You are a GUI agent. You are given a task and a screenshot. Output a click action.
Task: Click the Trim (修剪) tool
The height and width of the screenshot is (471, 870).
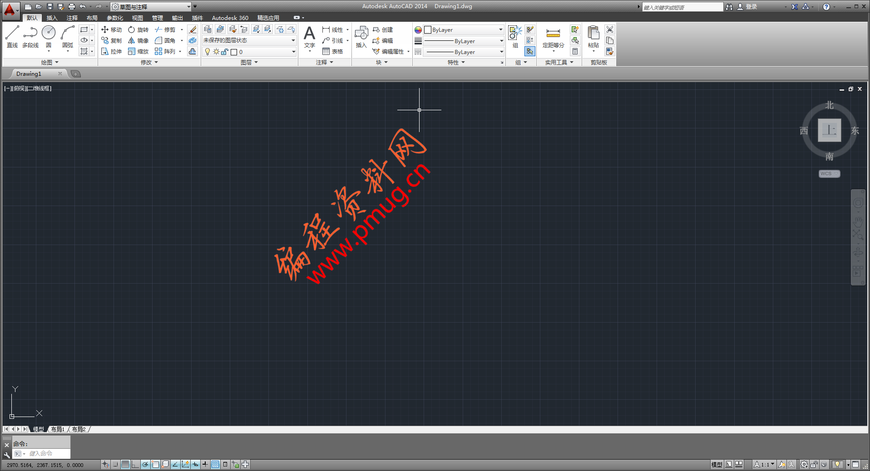(x=165, y=29)
